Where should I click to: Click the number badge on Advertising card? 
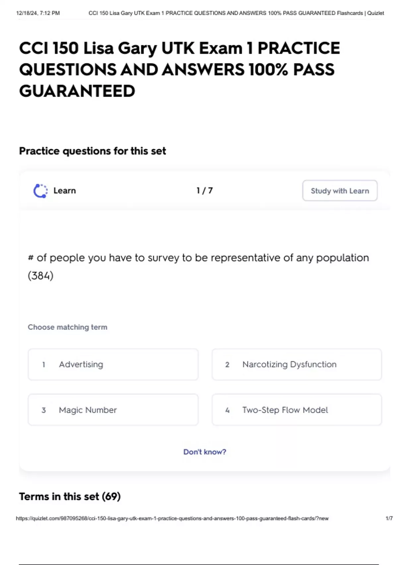(43, 365)
